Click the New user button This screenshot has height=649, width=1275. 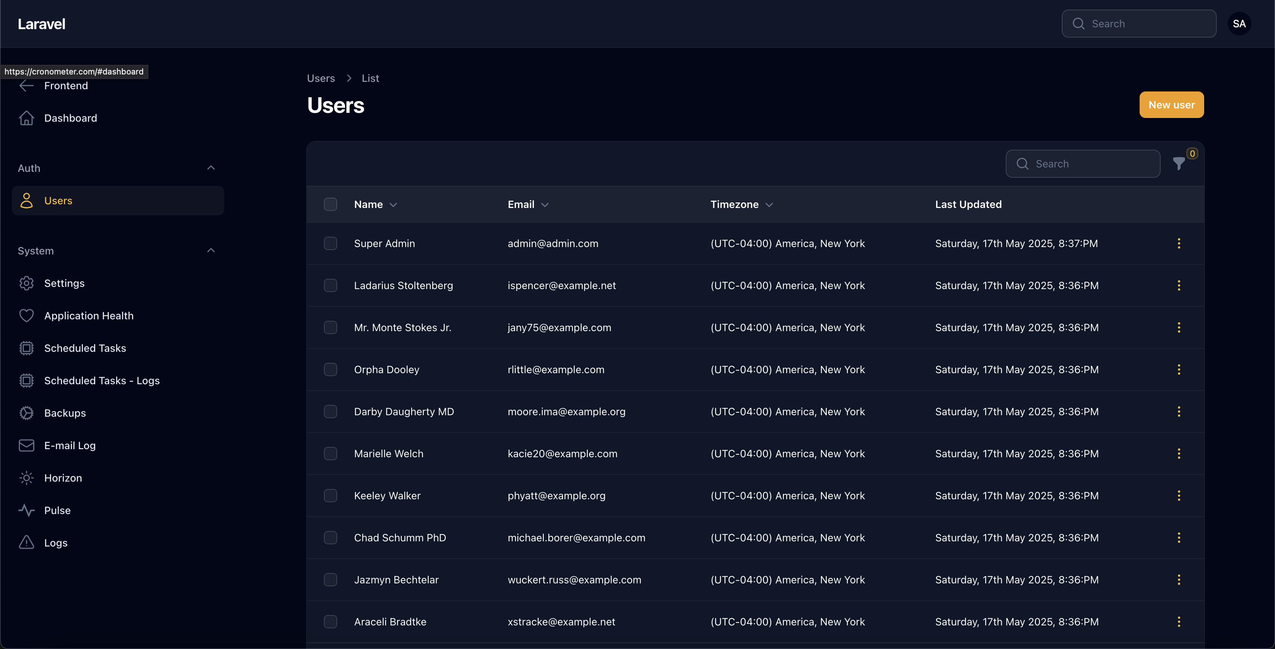click(1172, 105)
